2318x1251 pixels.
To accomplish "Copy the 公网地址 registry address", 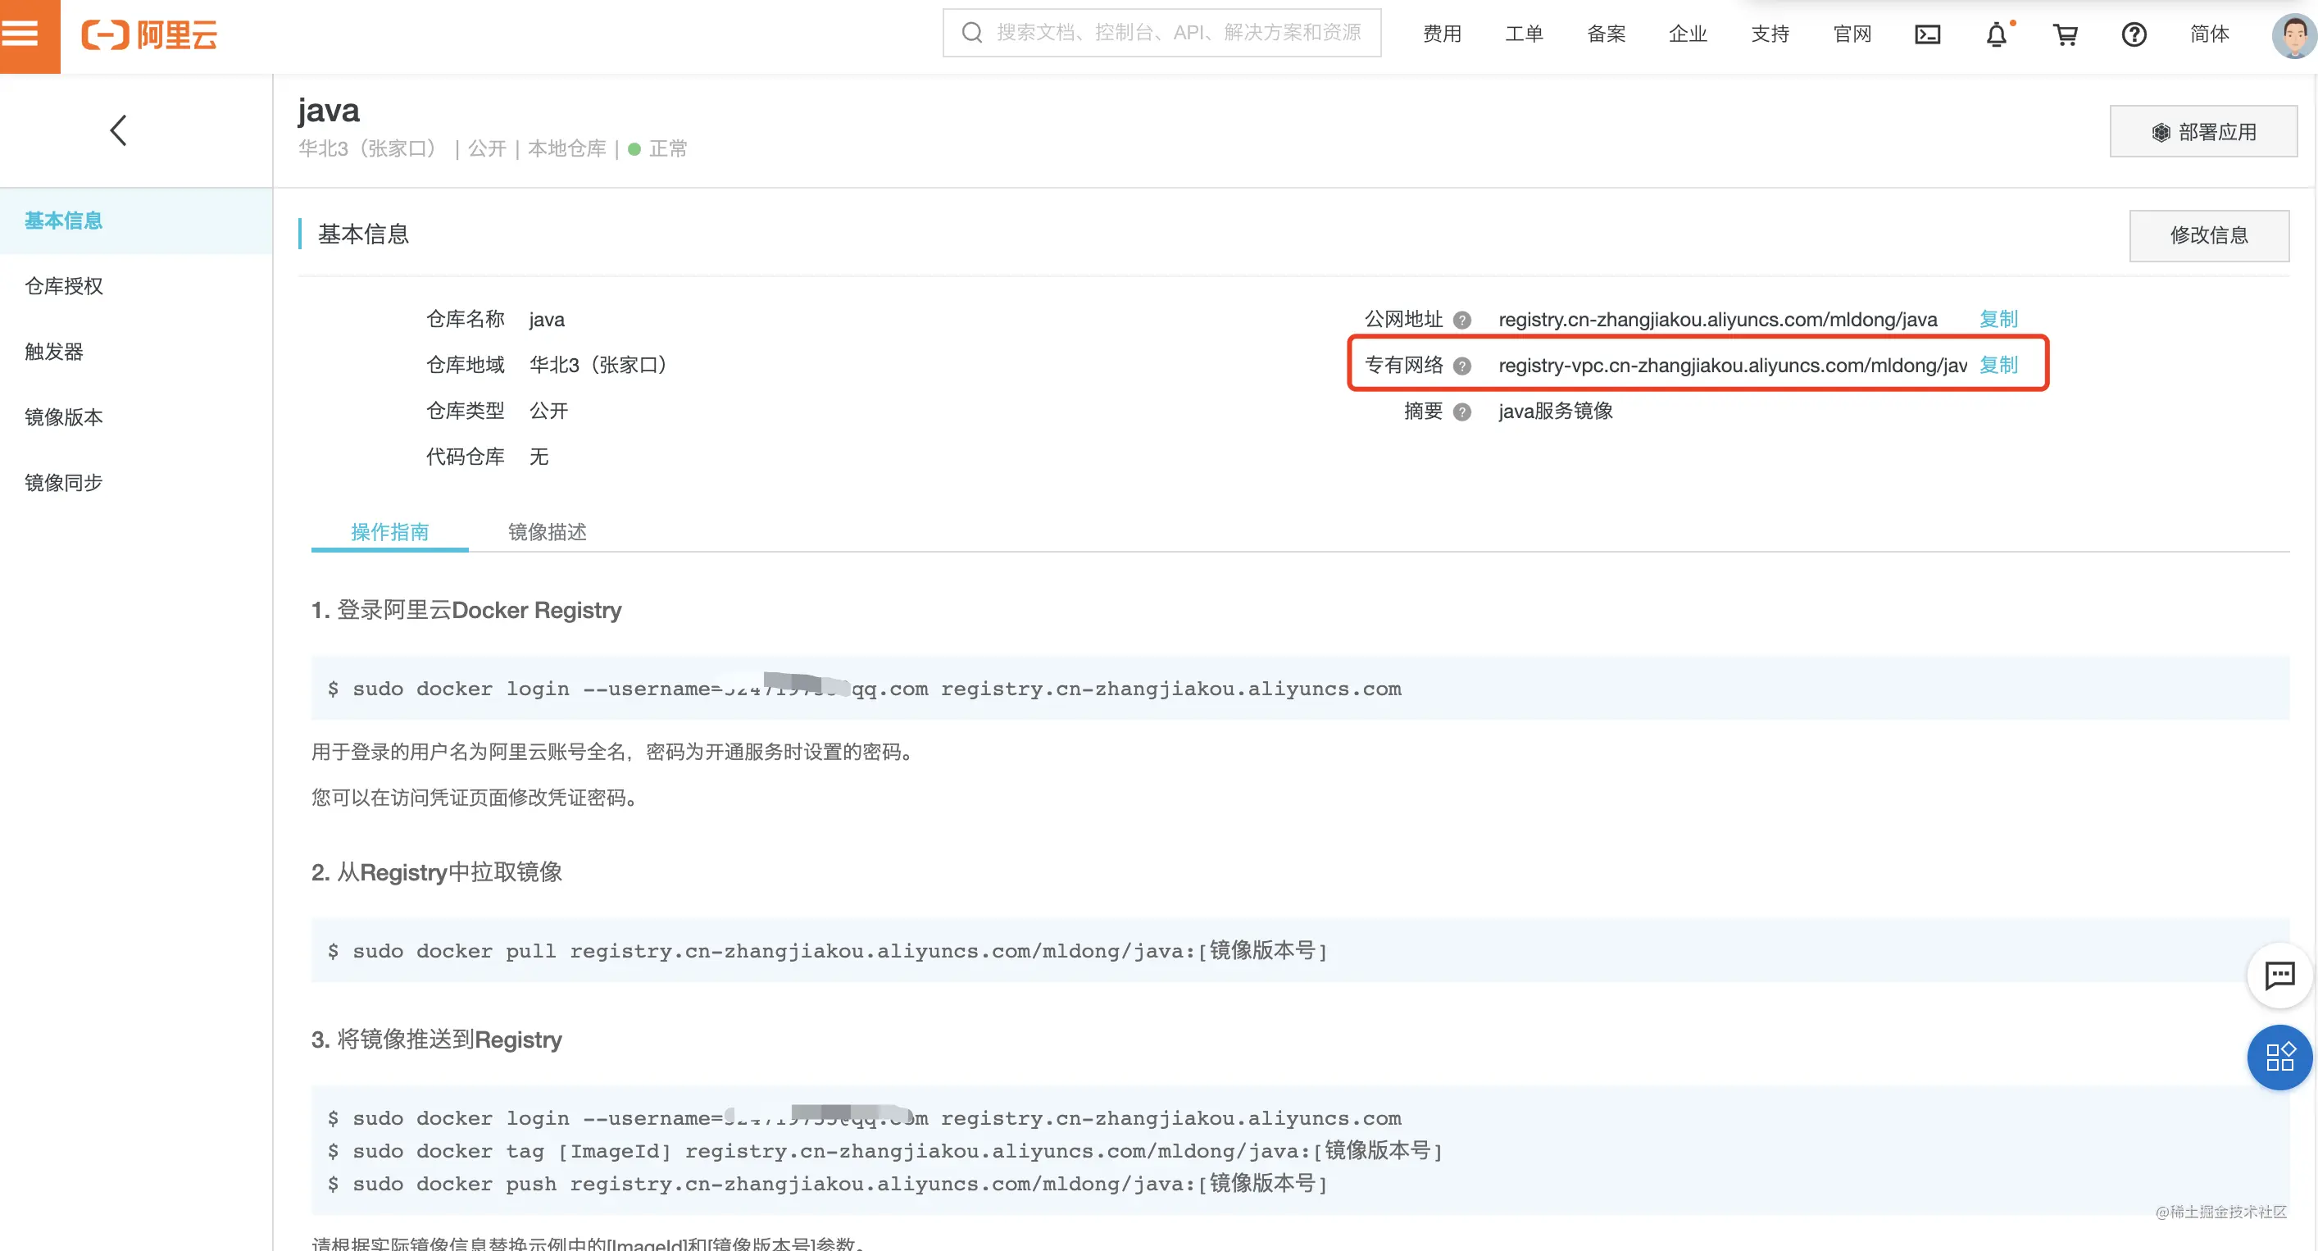I will point(1998,320).
